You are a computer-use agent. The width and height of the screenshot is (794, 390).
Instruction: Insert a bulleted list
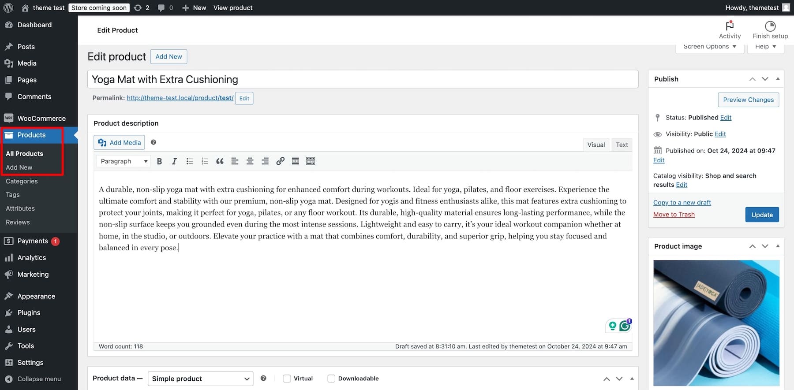pos(190,161)
